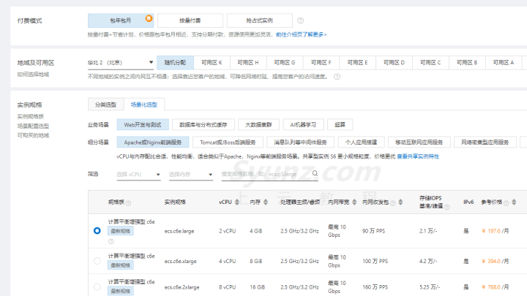Click the 16 GiB memory cell
The image size is (527, 296).
pos(258,287)
